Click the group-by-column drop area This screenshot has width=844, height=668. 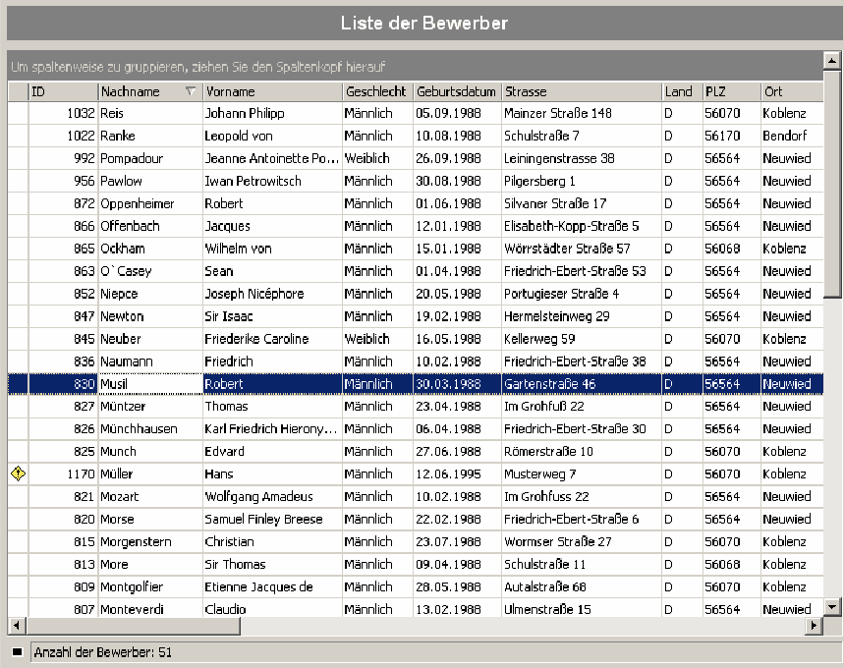[x=416, y=67]
